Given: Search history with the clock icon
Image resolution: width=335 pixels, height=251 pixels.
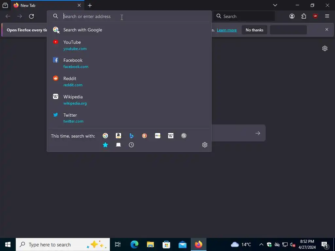Looking at the screenshot, I should point(132,145).
